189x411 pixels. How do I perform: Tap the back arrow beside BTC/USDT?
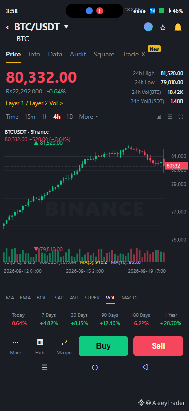[x=8, y=27]
